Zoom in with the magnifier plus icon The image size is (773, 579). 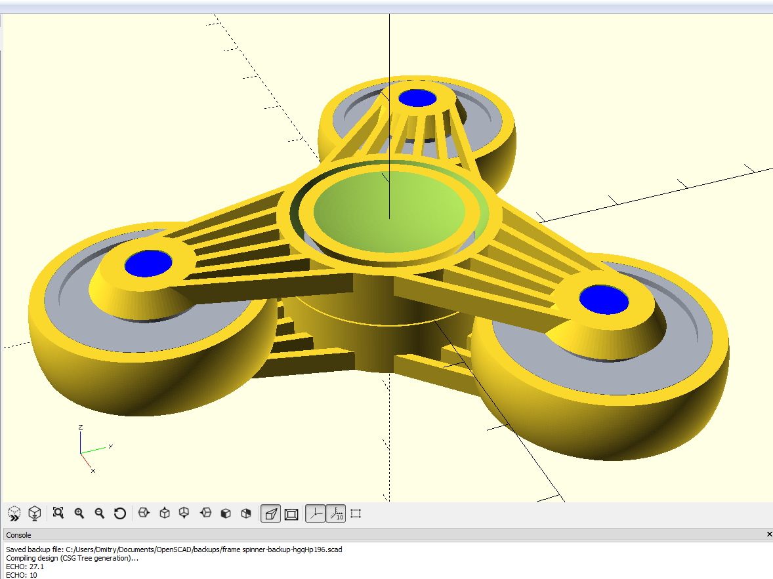click(x=79, y=513)
